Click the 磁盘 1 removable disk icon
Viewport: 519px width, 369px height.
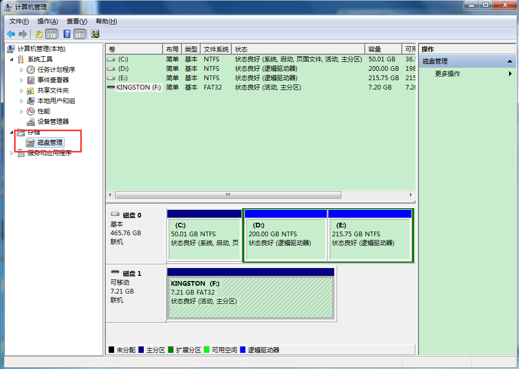(115, 272)
